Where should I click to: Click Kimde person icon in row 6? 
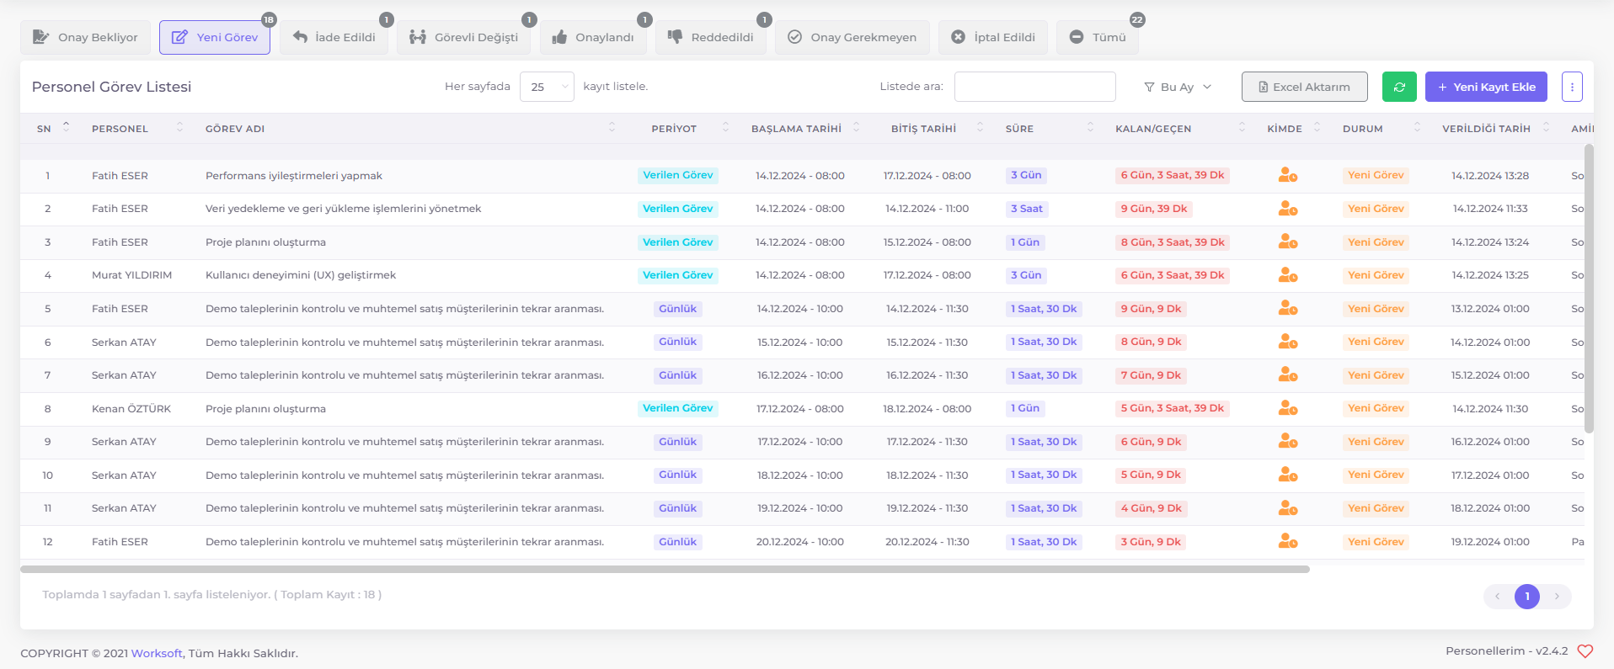(x=1287, y=342)
